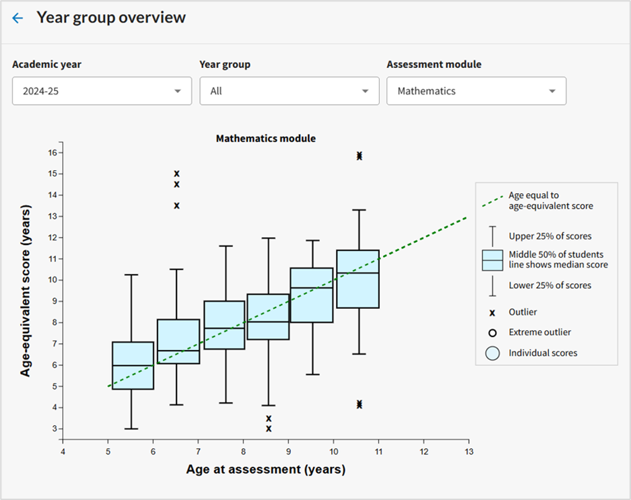The height and width of the screenshot is (500, 631).
Task: Click the box plot for ages 10–11
Action: (x=358, y=279)
